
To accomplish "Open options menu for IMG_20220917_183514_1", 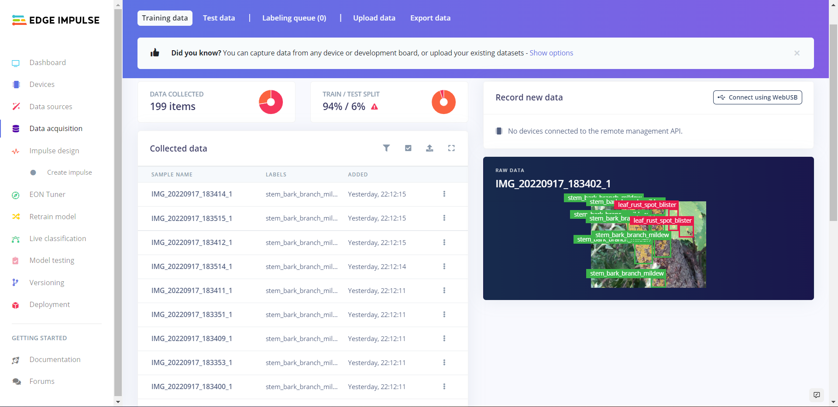I will tap(444, 266).
